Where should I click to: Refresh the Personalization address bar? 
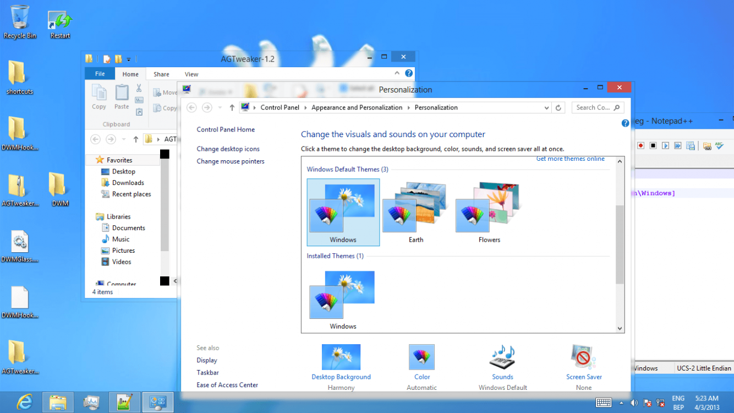click(x=558, y=108)
